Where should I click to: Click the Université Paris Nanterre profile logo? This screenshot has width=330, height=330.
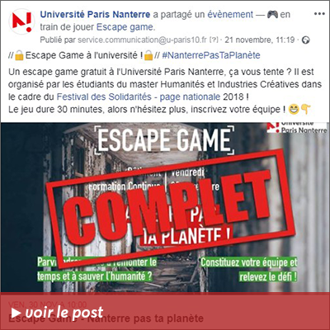[x=21, y=21]
